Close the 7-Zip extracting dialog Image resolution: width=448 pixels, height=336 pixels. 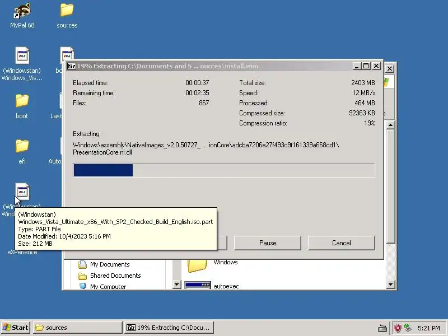coord(376,66)
